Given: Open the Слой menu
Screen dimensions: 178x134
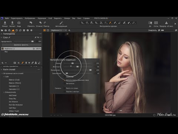Looking at the screenshot, I should (x=50, y=18).
